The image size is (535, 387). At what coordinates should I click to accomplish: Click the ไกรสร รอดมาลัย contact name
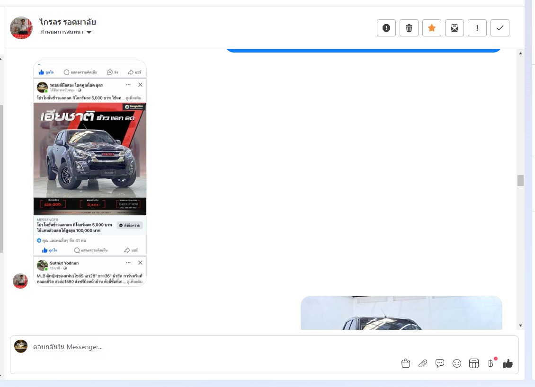tap(68, 22)
